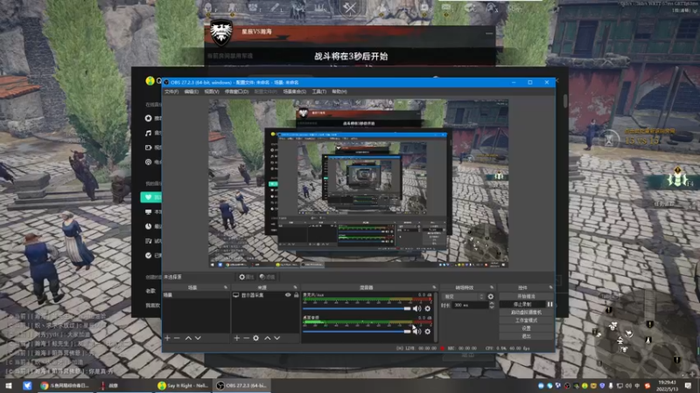Open the 帮助(H) Help menu in OBS

pyautogui.click(x=339, y=92)
